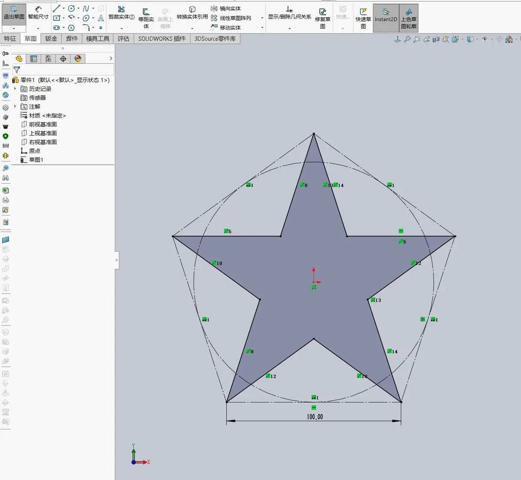This screenshot has height=480, width=521.
Task: Open the Spline tool dropdown arrow
Action: [93, 8]
